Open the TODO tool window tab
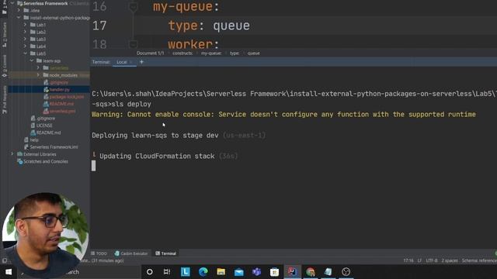This screenshot has height=279, width=497. pos(99,253)
